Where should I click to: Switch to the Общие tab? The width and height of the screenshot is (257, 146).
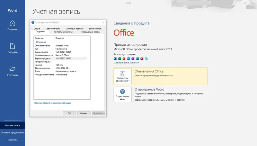point(37,29)
